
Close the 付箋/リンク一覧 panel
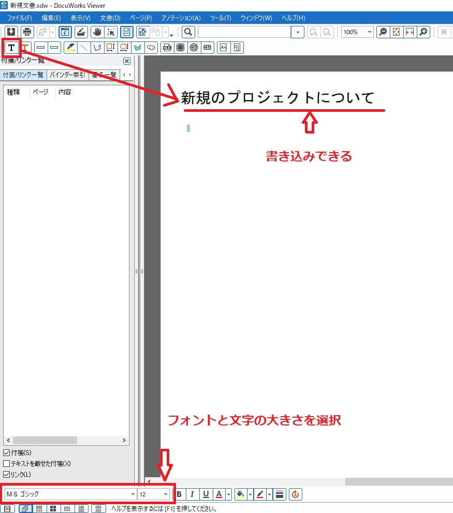point(126,61)
